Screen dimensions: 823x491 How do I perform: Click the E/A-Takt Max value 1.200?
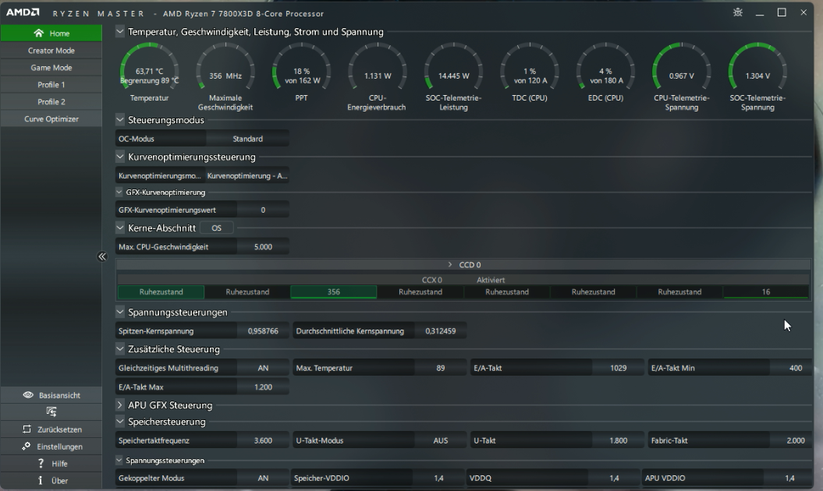pos(263,387)
